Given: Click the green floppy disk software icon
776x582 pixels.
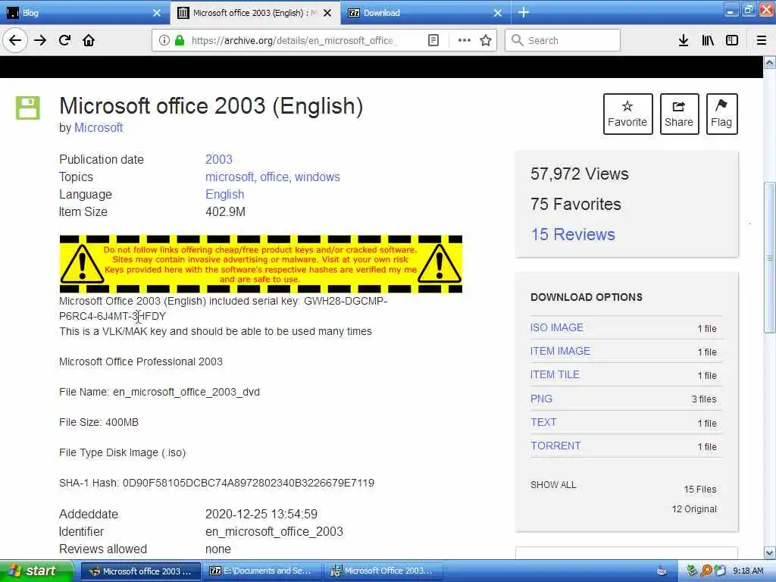Looking at the screenshot, I should (28, 108).
